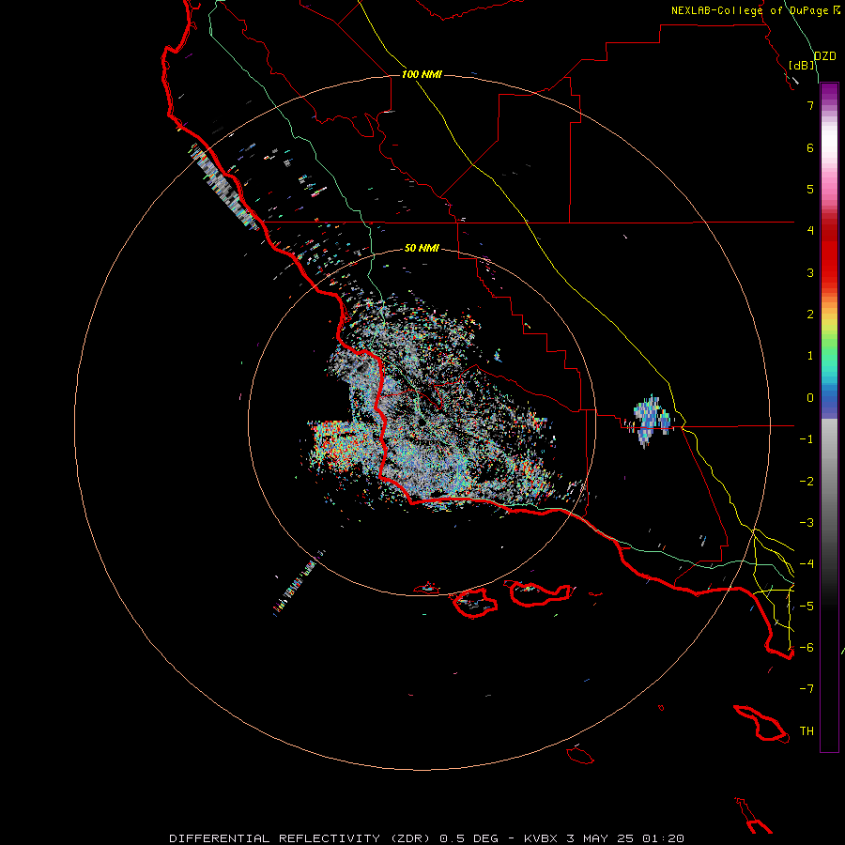The image size is (845, 845).
Task: Click the scale value "-2"
Action: (807, 482)
